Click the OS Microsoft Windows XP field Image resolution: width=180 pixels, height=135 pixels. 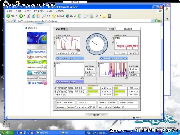tap(118, 107)
